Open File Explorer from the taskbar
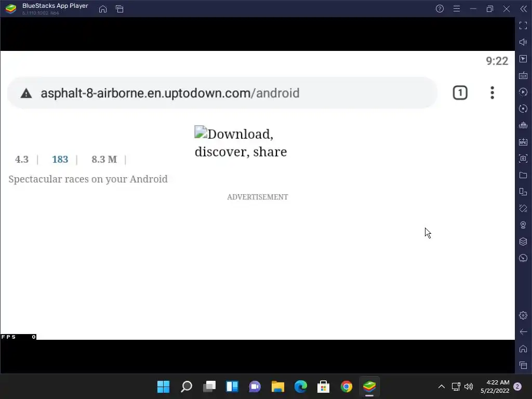The width and height of the screenshot is (532, 399). coord(277,387)
